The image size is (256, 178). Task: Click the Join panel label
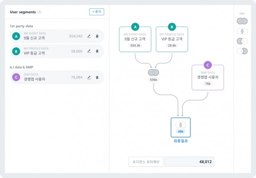pos(242,14)
